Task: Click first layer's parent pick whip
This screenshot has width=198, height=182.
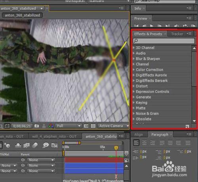Action: [23, 160]
